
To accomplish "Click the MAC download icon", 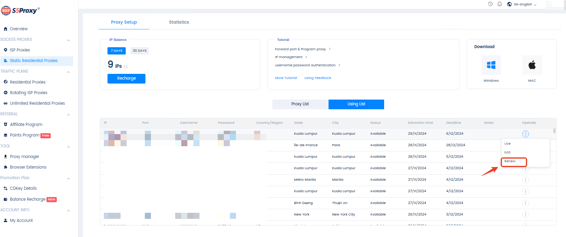I will click(x=532, y=65).
